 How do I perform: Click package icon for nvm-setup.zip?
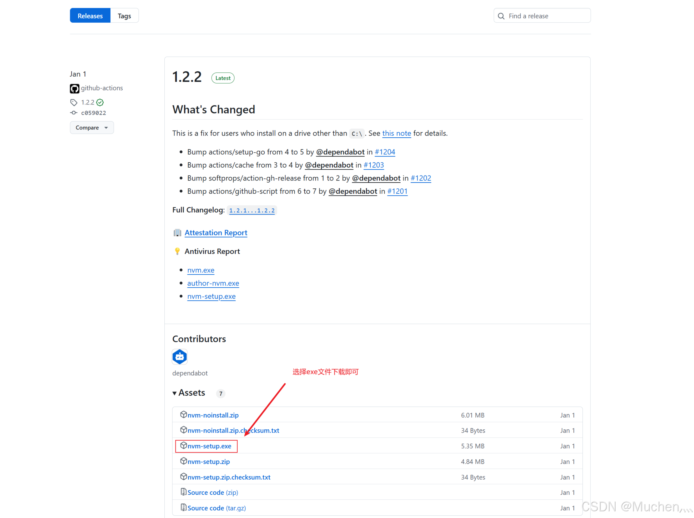coord(183,461)
